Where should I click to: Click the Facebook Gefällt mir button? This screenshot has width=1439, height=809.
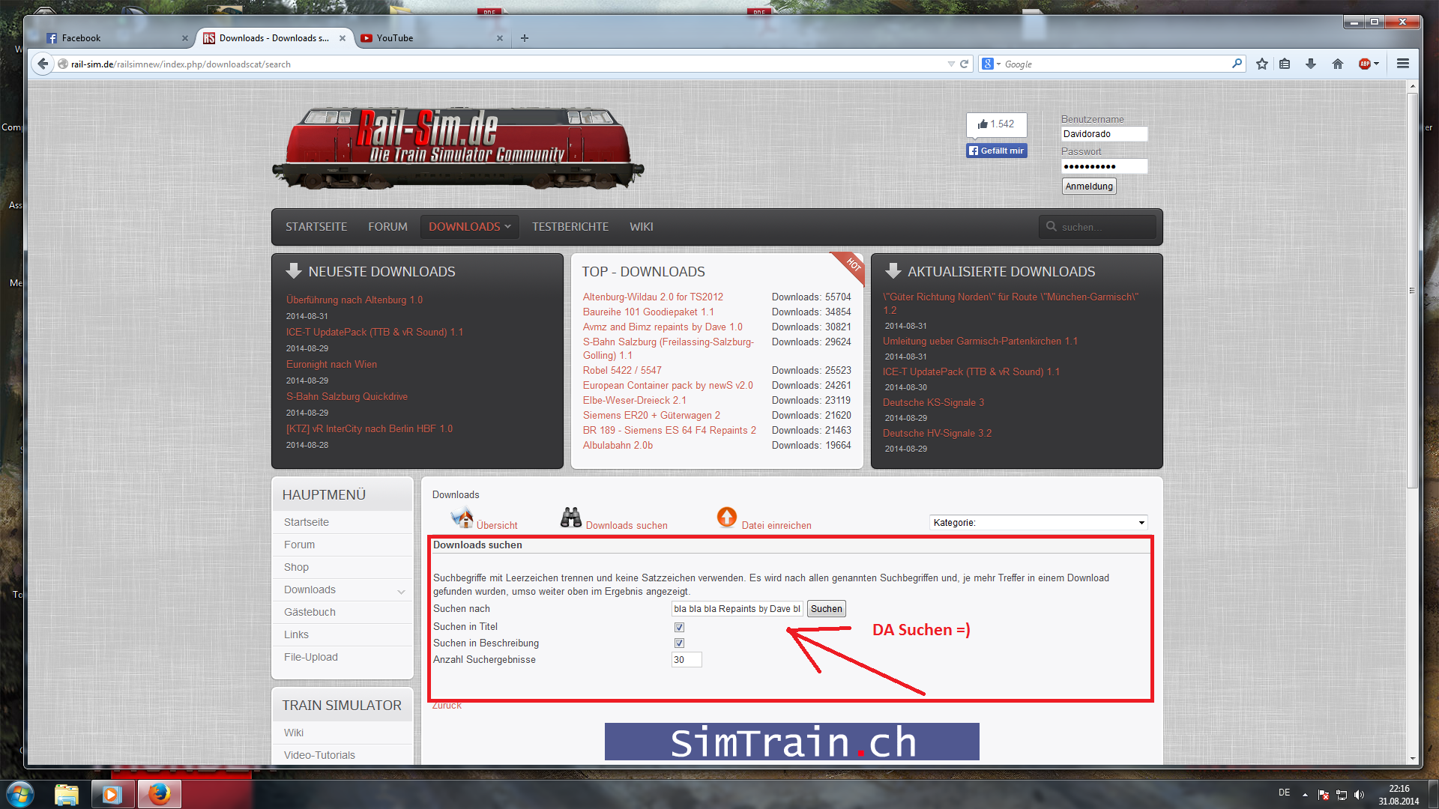click(x=997, y=151)
